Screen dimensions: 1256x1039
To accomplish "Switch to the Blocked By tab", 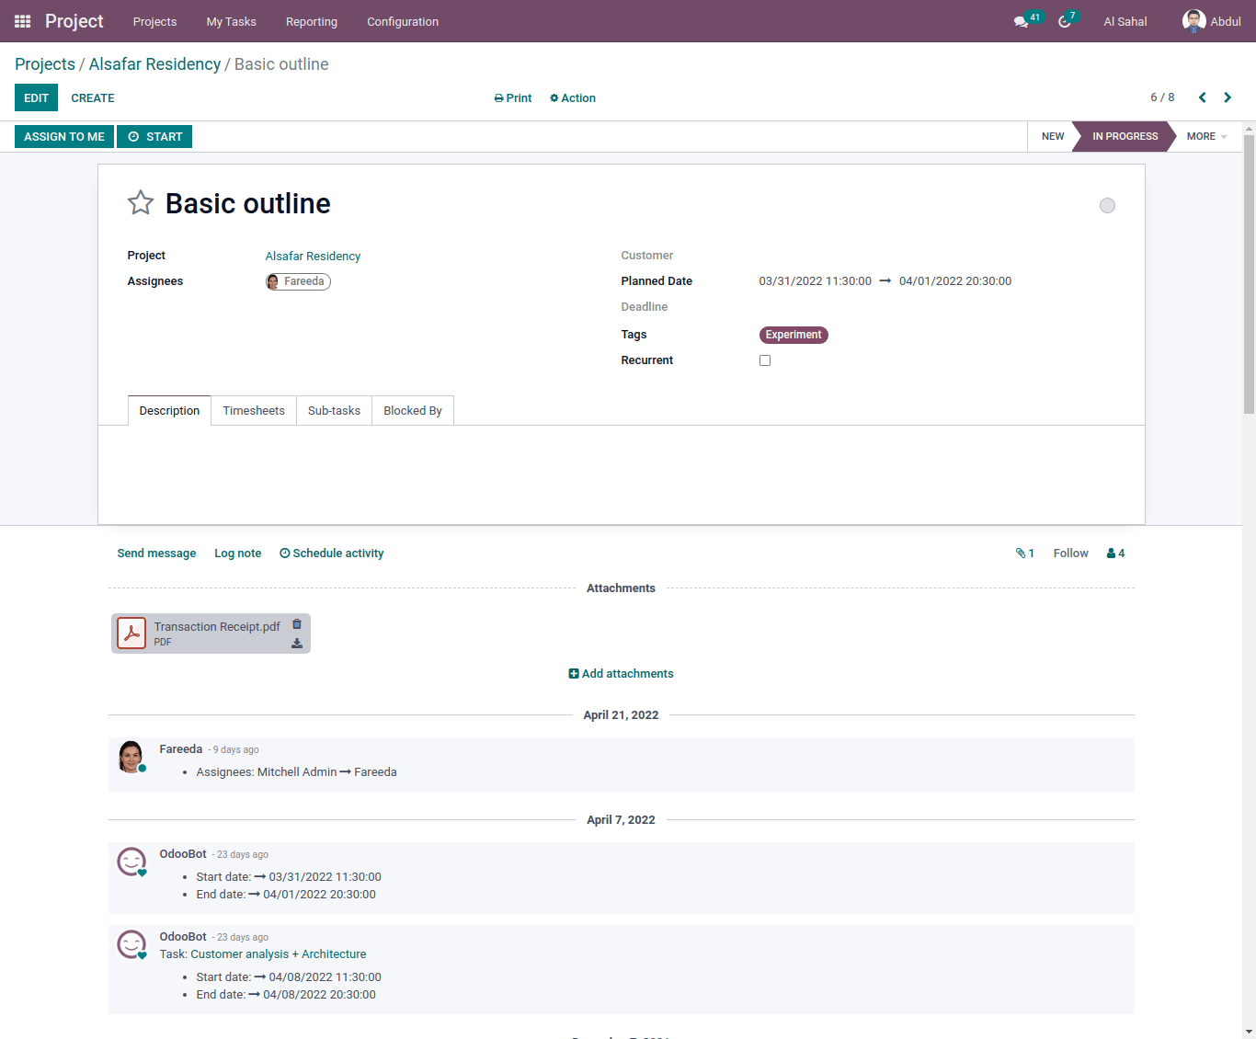I will point(413,411).
